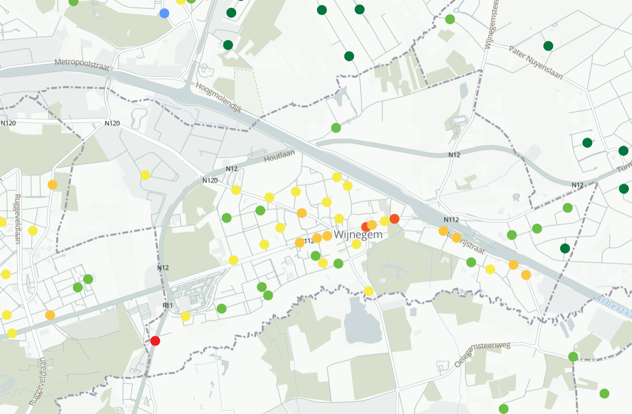Select the N12 label just above Houtlaan
Screen dimensions: 632x414
point(231,168)
